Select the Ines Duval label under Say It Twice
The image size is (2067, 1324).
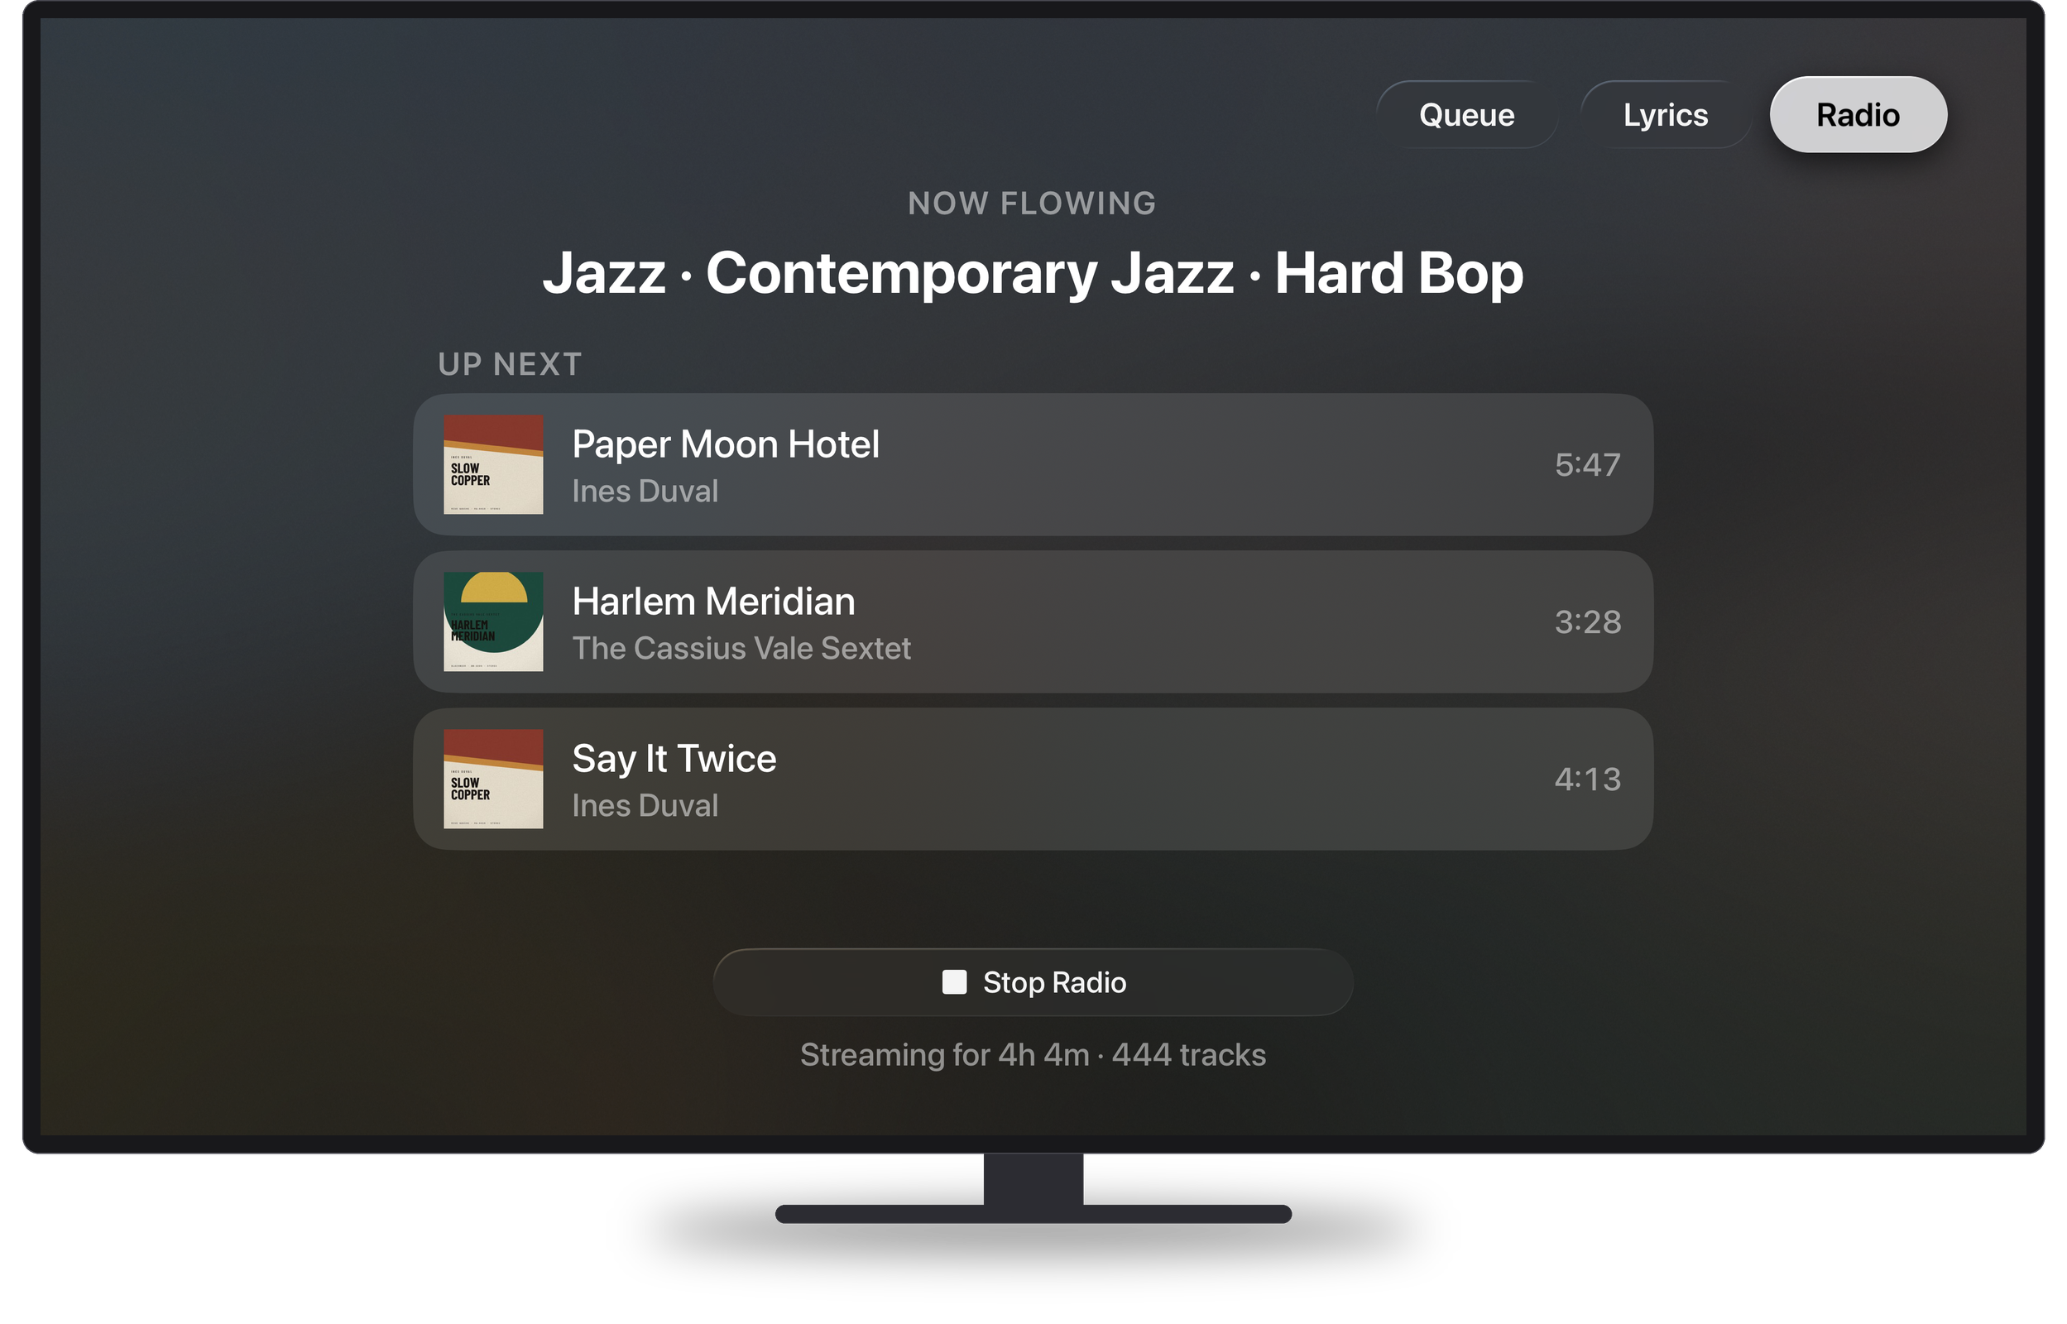tap(645, 806)
